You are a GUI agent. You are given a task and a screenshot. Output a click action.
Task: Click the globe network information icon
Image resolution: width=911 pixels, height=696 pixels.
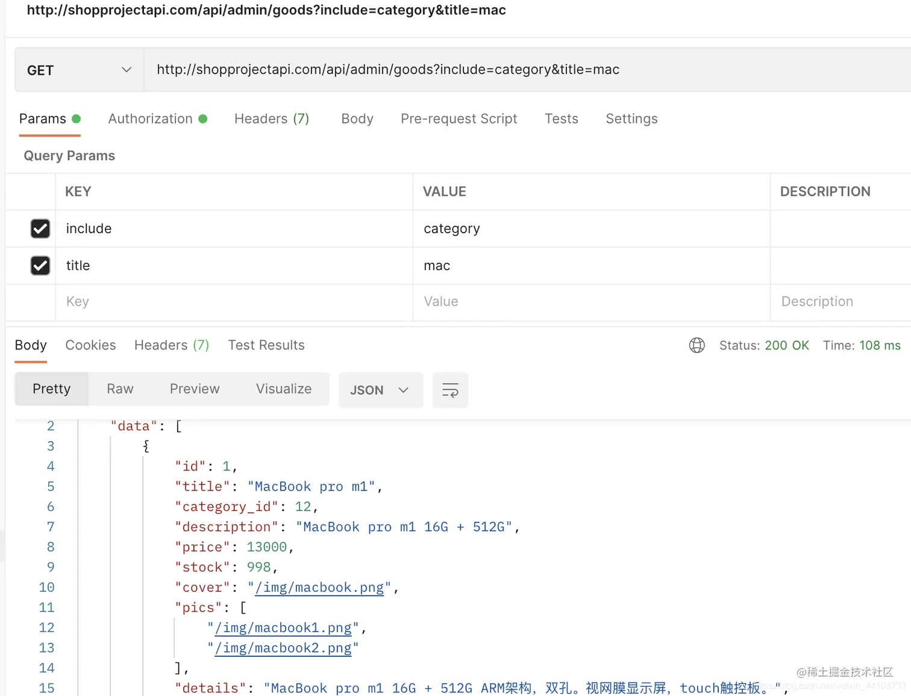tap(697, 345)
